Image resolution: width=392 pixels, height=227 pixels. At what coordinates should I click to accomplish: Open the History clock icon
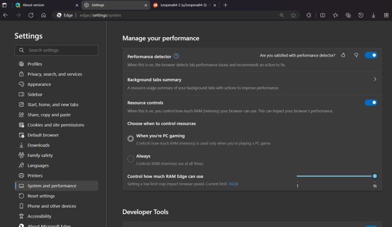361,15
